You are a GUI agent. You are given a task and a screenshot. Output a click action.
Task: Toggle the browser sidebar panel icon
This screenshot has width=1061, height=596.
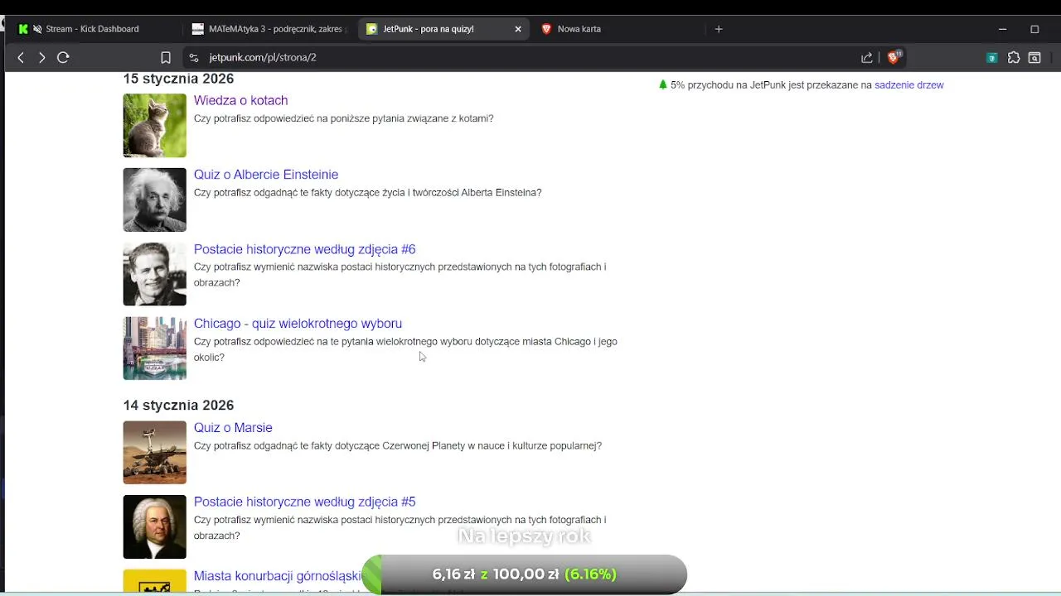click(x=1034, y=58)
